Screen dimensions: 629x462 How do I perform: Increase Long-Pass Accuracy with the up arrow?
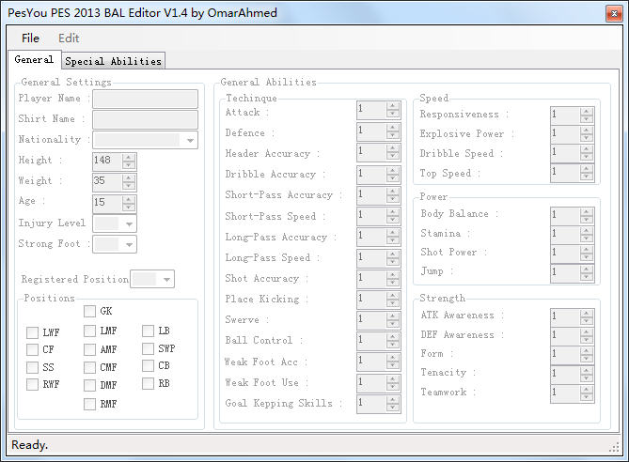tap(393, 232)
